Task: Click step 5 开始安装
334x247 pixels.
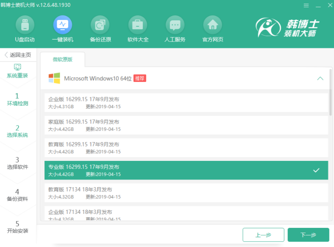Action: [x=17, y=227]
